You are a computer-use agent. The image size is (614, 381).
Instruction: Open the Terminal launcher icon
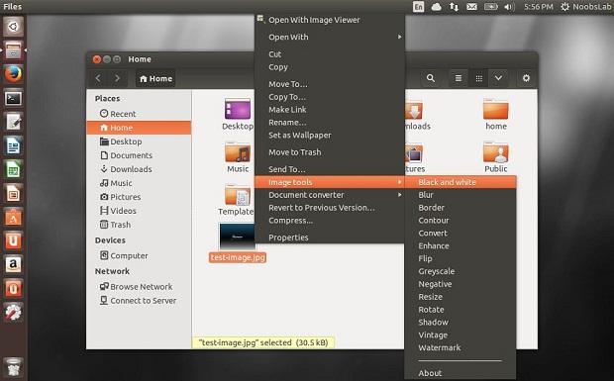click(13, 98)
